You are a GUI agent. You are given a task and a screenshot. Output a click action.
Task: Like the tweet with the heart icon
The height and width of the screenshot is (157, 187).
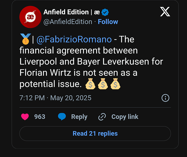click(x=25, y=117)
